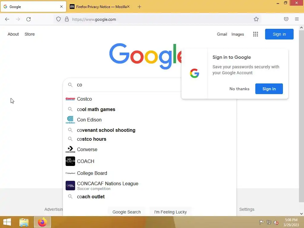Viewport: 304px width, 228px height.
Task: Click the page scrollbar up arrow
Action: click(x=301, y=28)
